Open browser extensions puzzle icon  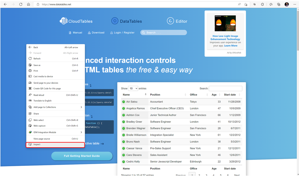pos(262,4)
